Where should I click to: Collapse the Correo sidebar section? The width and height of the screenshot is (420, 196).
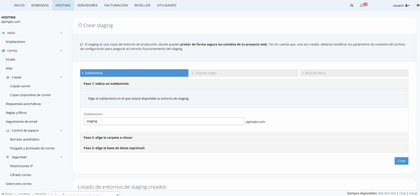61,51
